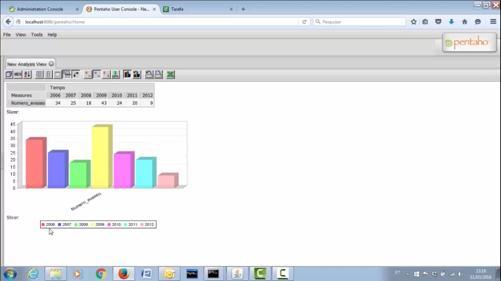Open the Tools menu
Image resolution: width=501 pixels, height=281 pixels.
[37, 35]
